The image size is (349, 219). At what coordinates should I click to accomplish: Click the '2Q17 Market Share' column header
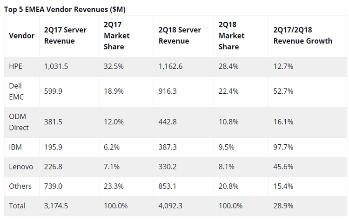[117, 36]
